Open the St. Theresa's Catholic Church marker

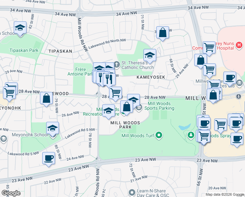tap(117, 63)
